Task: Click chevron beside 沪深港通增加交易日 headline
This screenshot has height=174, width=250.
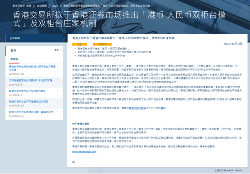Action: click(58, 101)
